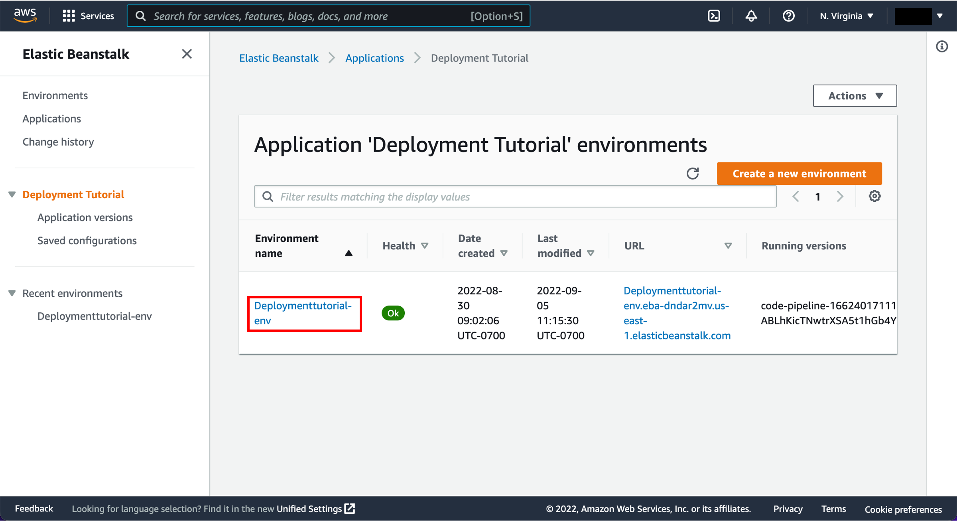Click the code-pipeline running version text
Screen dimensions: 957x521
point(829,313)
